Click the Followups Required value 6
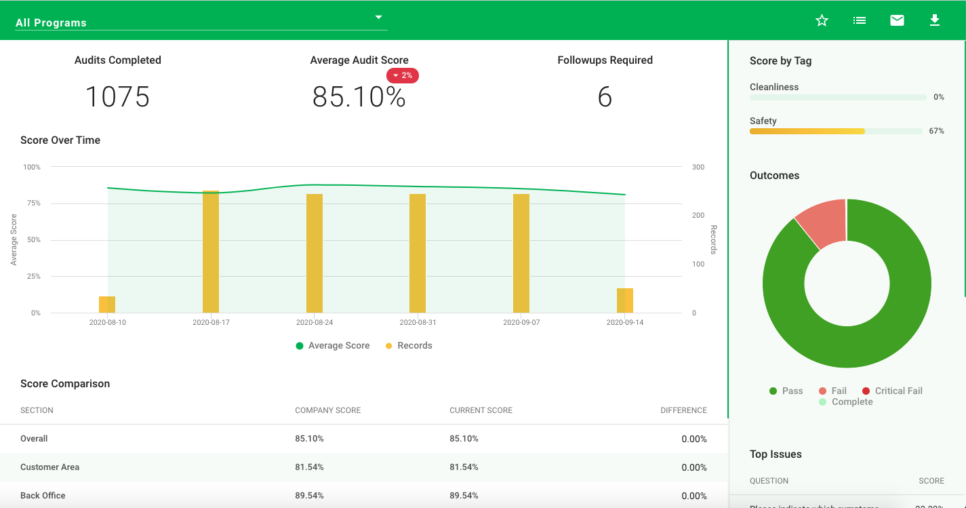The image size is (966, 508). (605, 97)
